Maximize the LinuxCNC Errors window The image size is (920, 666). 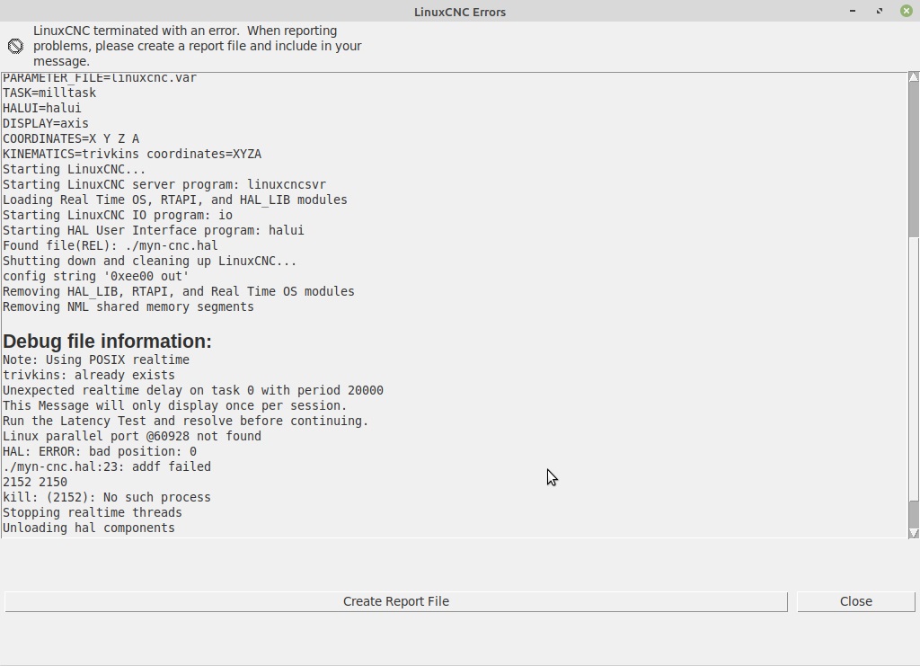(x=880, y=11)
